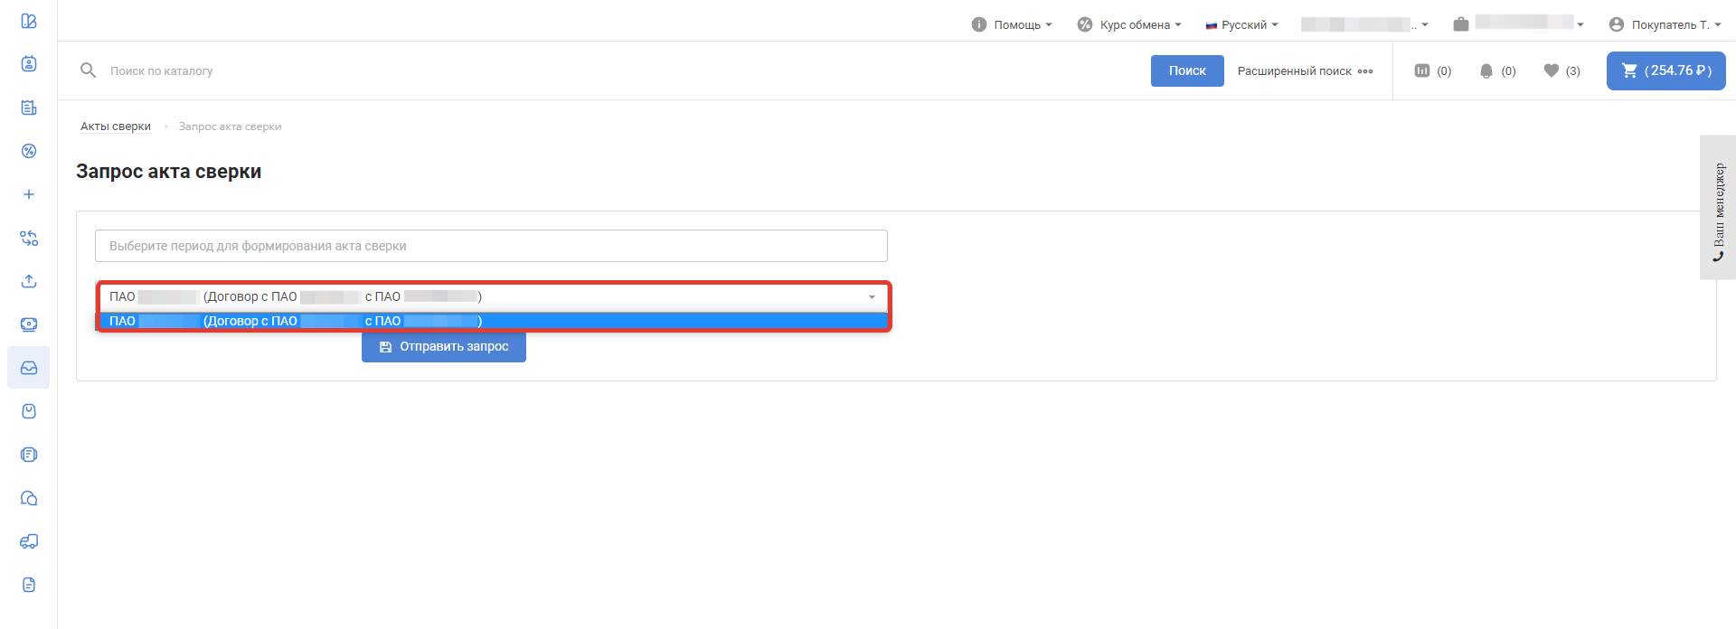1736x629 pixels.
Task: Open the Покупатель Т. user menu
Action: coord(1665,24)
